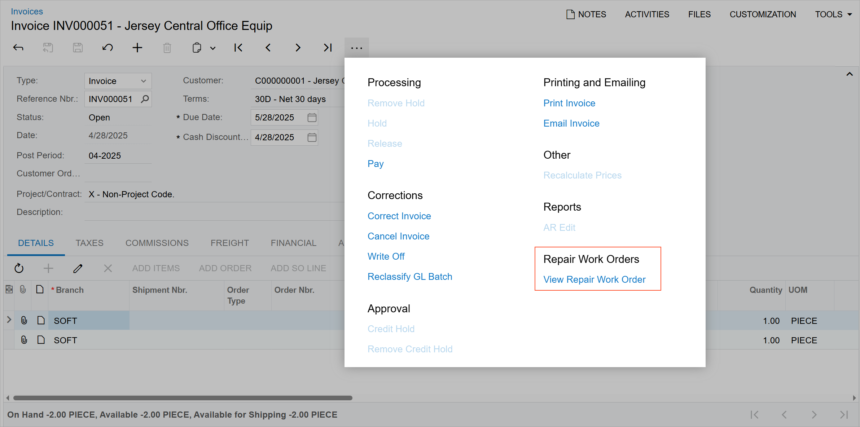
Task: Click the grid refresh icon in Details
Action: [19, 268]
